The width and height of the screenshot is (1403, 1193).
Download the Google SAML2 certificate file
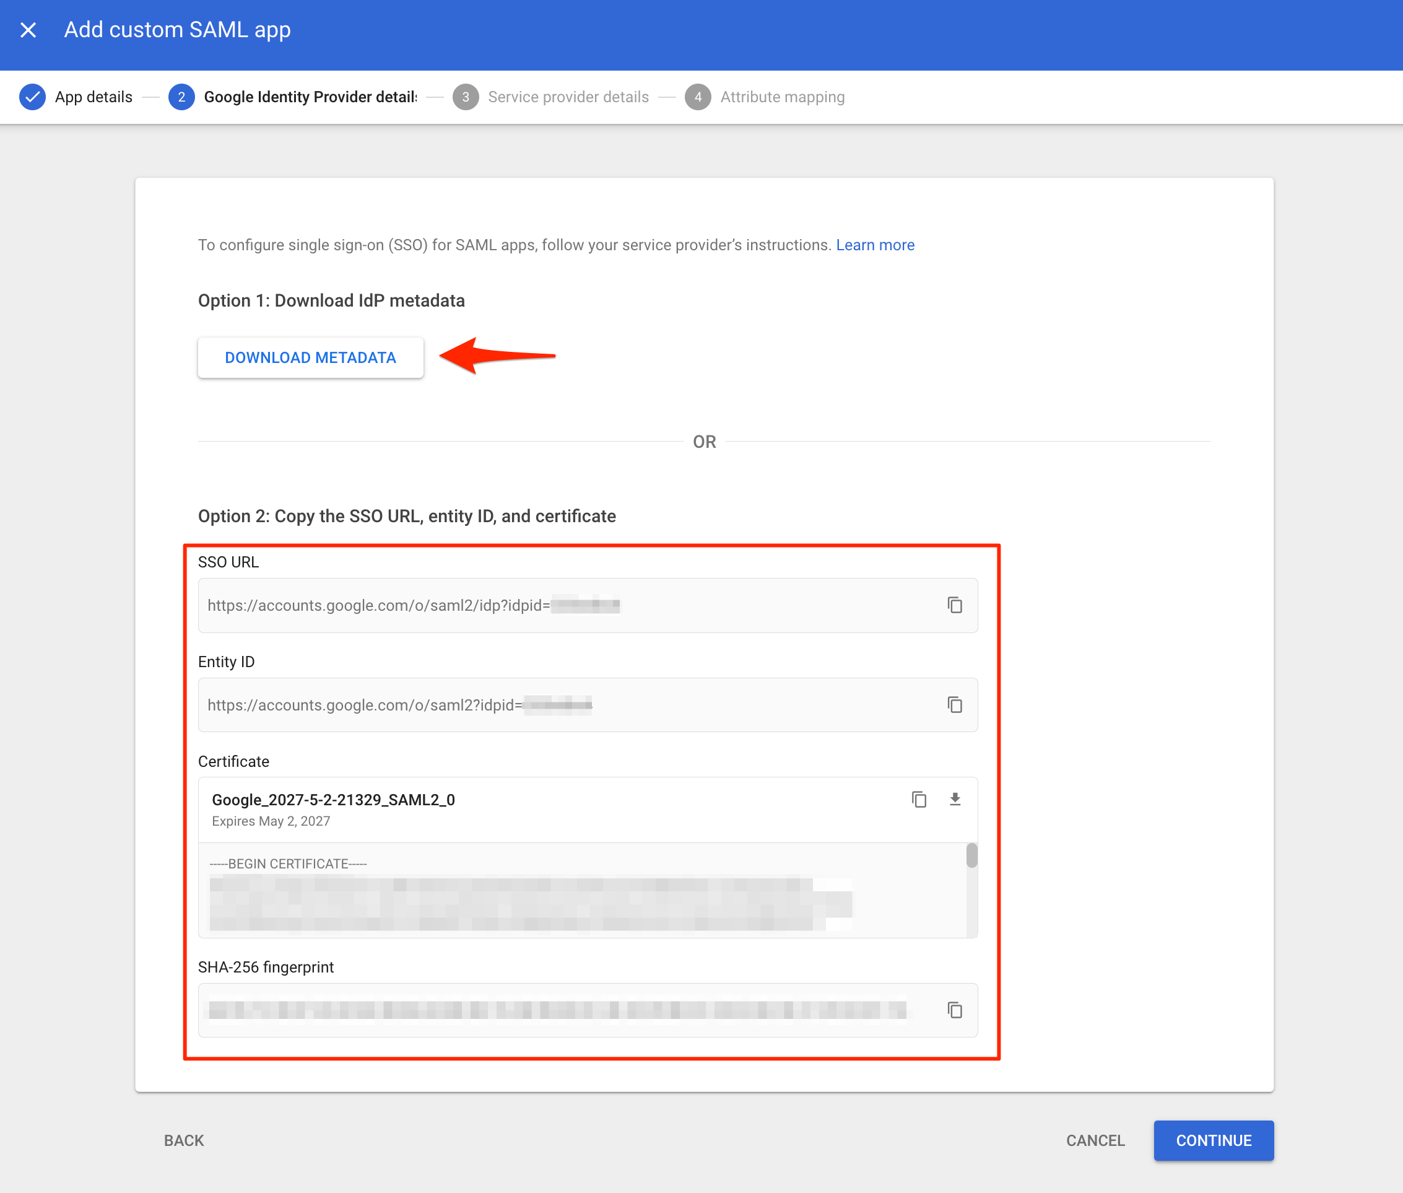(x=954, y=800)
